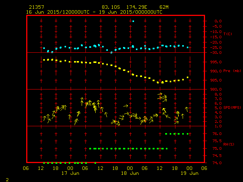Screen dimensions: 243x182
Task: Select the 83.10S latitude text
Action: 110,7
